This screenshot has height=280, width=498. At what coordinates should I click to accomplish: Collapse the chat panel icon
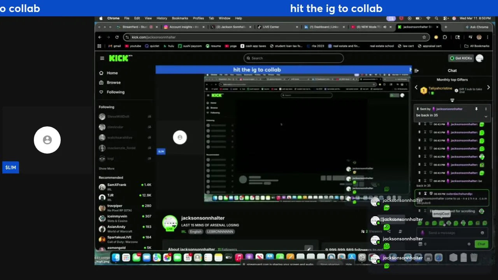pos(416,71)
